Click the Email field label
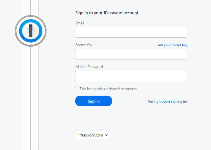Viewport: 211px width, 150px height. click(x=80, y=23)
